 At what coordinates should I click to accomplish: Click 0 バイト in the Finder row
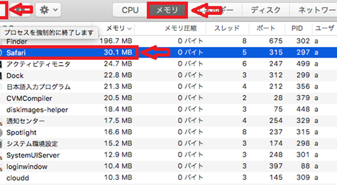click(x=190, y=41)
